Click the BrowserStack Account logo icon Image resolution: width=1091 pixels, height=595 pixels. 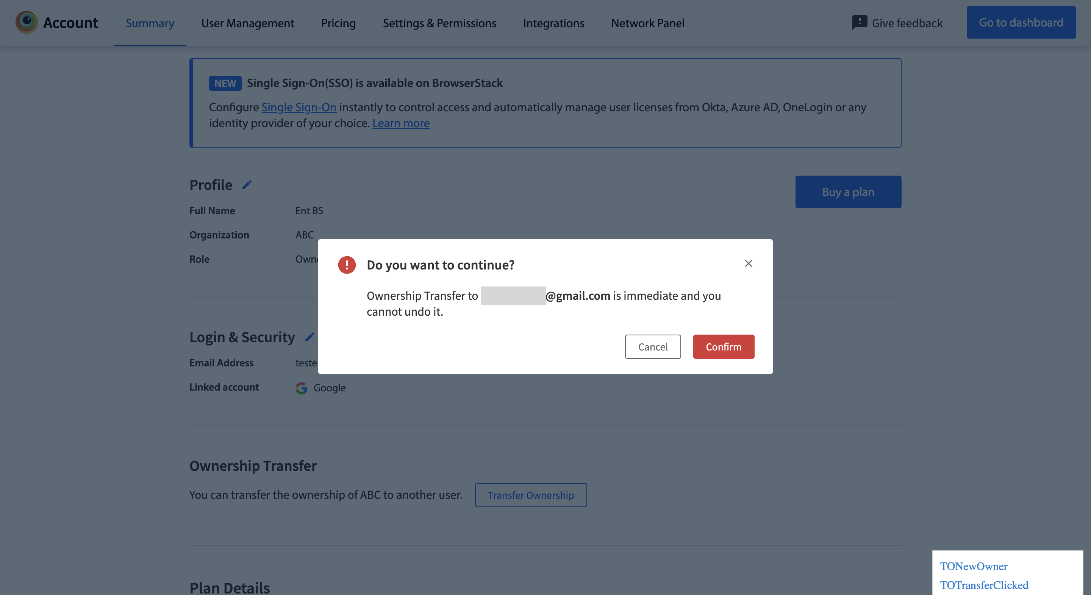[x=26, y=22]
